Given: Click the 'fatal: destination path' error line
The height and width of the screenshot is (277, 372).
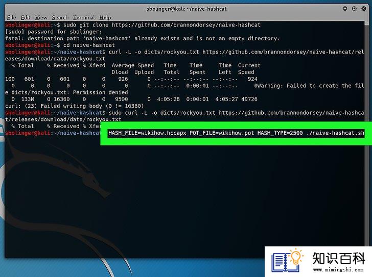Looking at the screenshot, I should point(143,38).
